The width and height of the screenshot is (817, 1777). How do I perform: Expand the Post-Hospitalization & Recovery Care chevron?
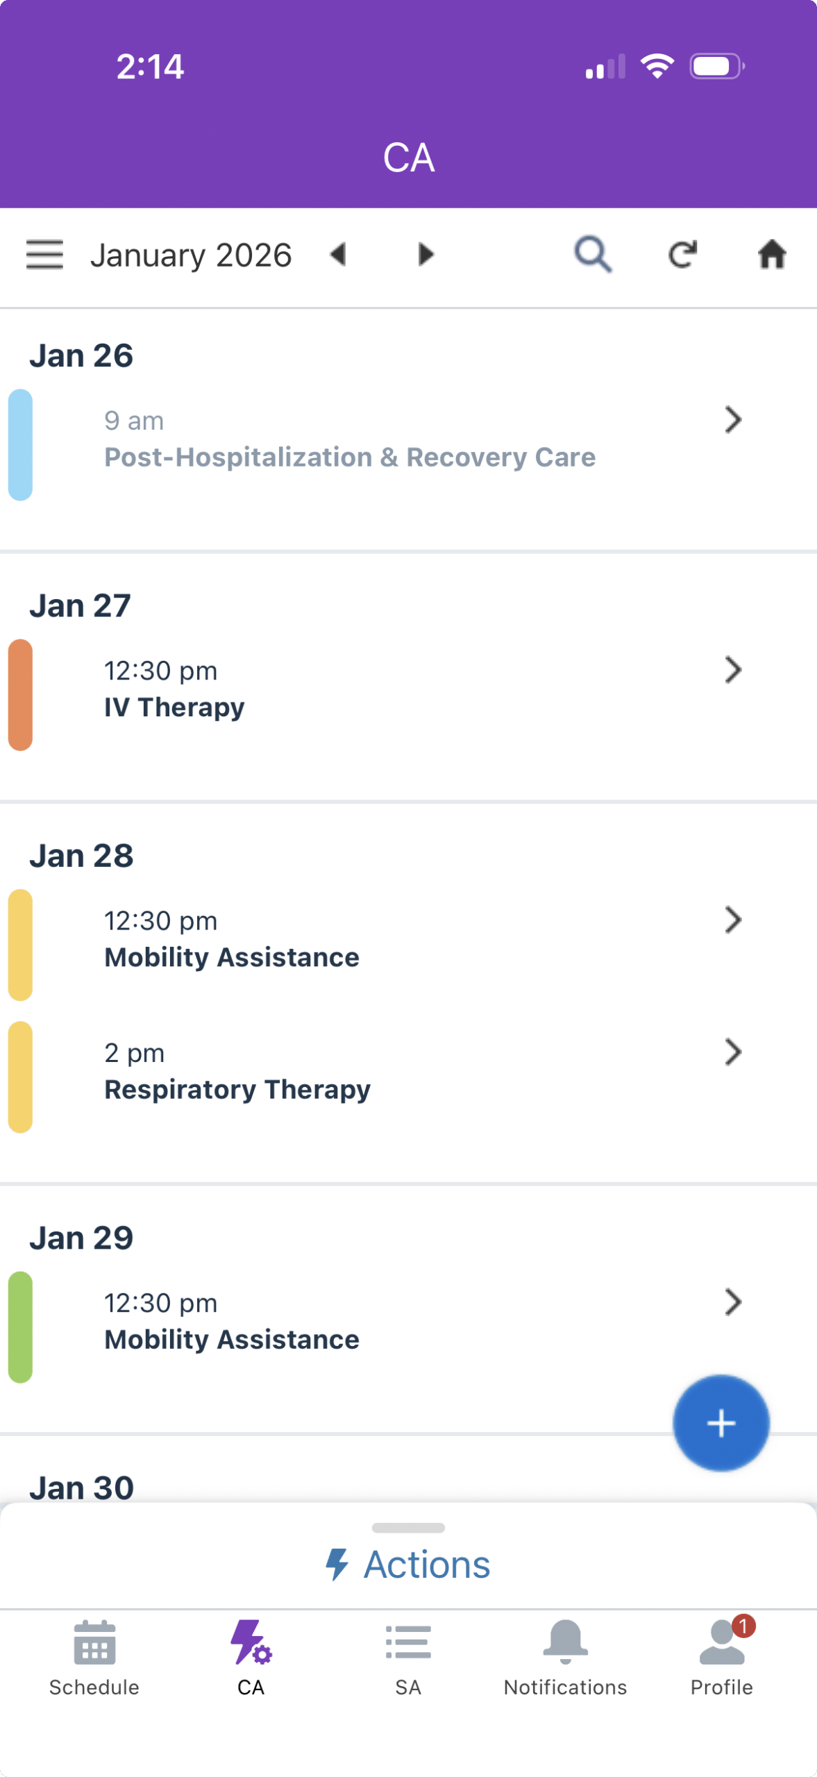click(733, 420)
